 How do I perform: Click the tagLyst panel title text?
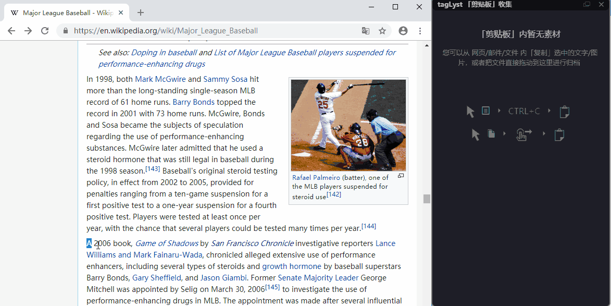point(475,4)
